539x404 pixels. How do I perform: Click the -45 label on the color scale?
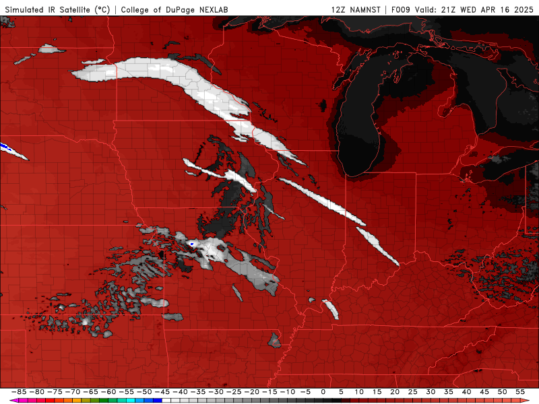pyautogui.click(x=162, y=392)
